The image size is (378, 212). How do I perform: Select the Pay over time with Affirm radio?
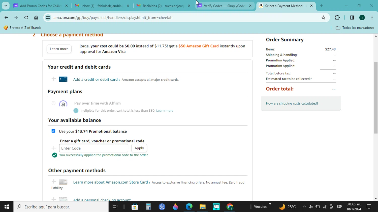coord(53,103)
